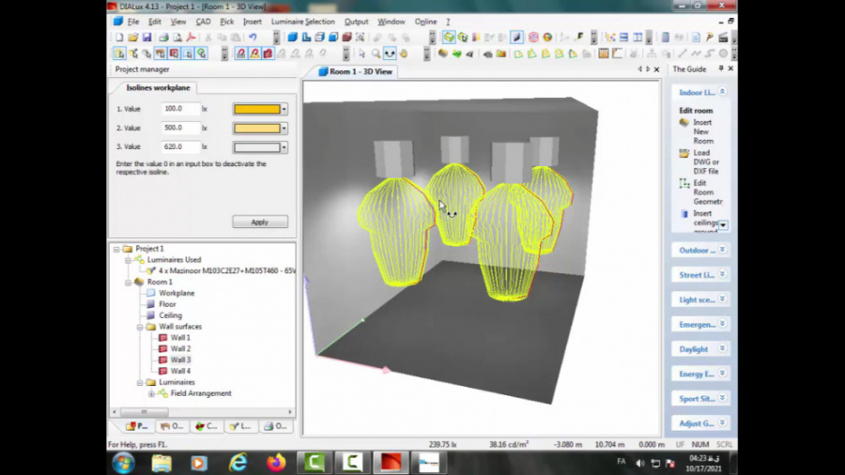Open the Output menu
The image size is (845, 475).
(356, 22)
